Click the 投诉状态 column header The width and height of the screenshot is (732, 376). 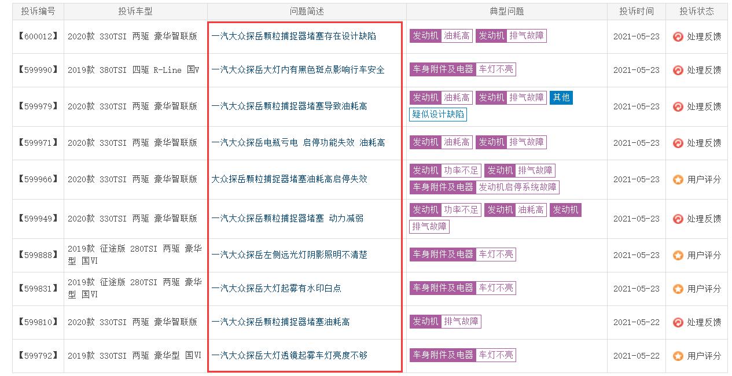point(696,11)
